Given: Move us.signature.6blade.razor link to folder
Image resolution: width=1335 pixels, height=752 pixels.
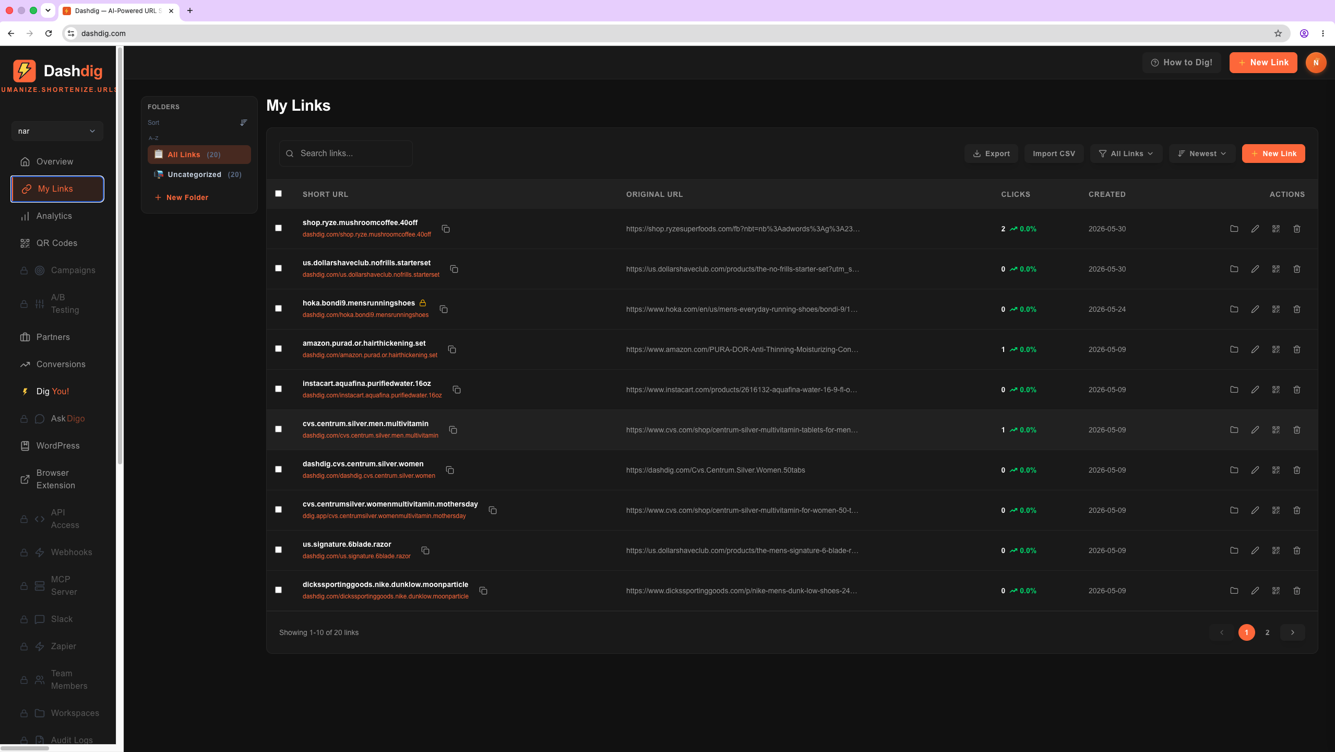Looking at the screenshot, I should point(1234,550).
